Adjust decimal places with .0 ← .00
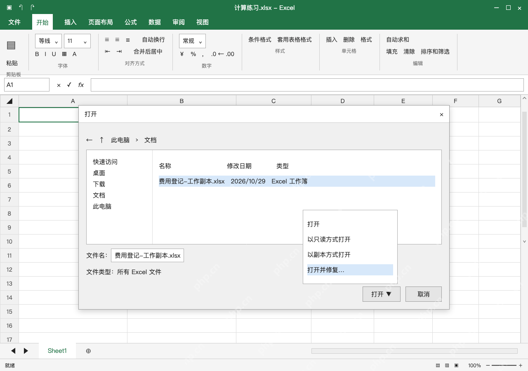The width and height of the screenshot is (528, 371). click(223, 54)
